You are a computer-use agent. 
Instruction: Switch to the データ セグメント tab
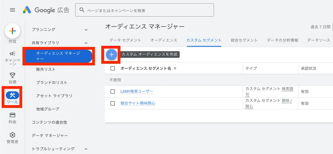(125, 40)
